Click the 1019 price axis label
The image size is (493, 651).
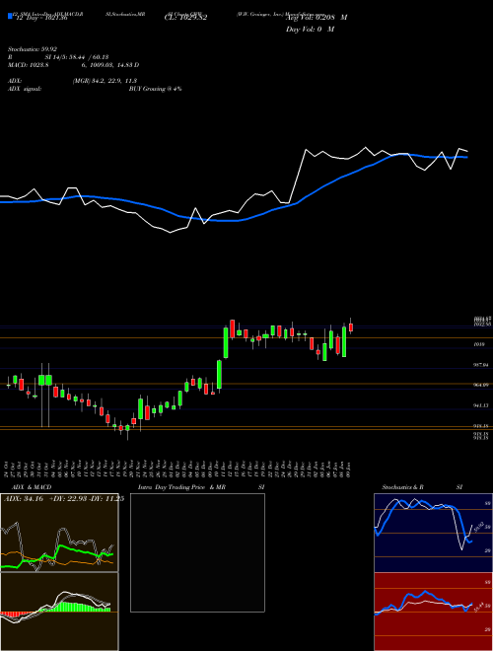(x=480, y=344)
